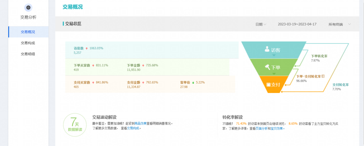Click the hammer icon beside 下单

[x=267, y=67]
